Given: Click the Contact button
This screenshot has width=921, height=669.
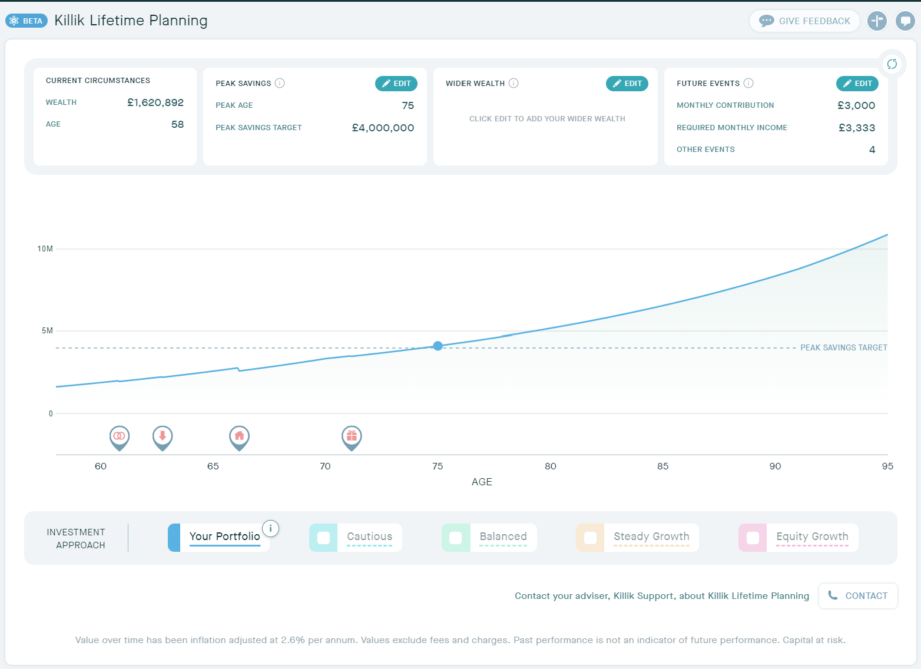Looking at the screenshot, I should click(858, 596).
